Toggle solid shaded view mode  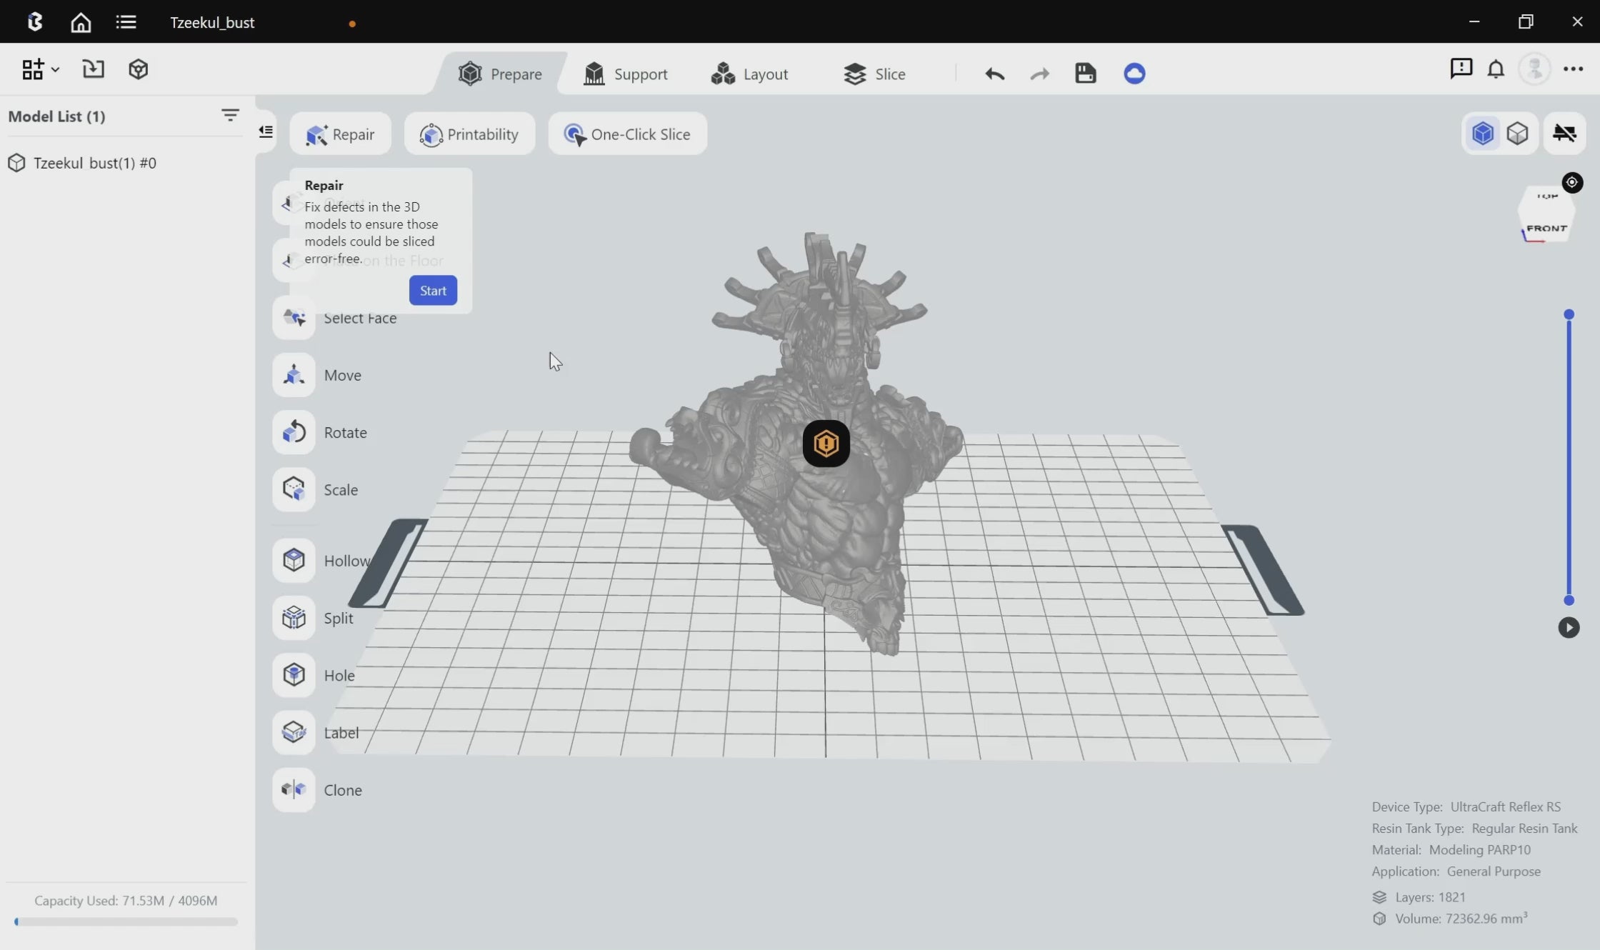tap(1483, 134)
